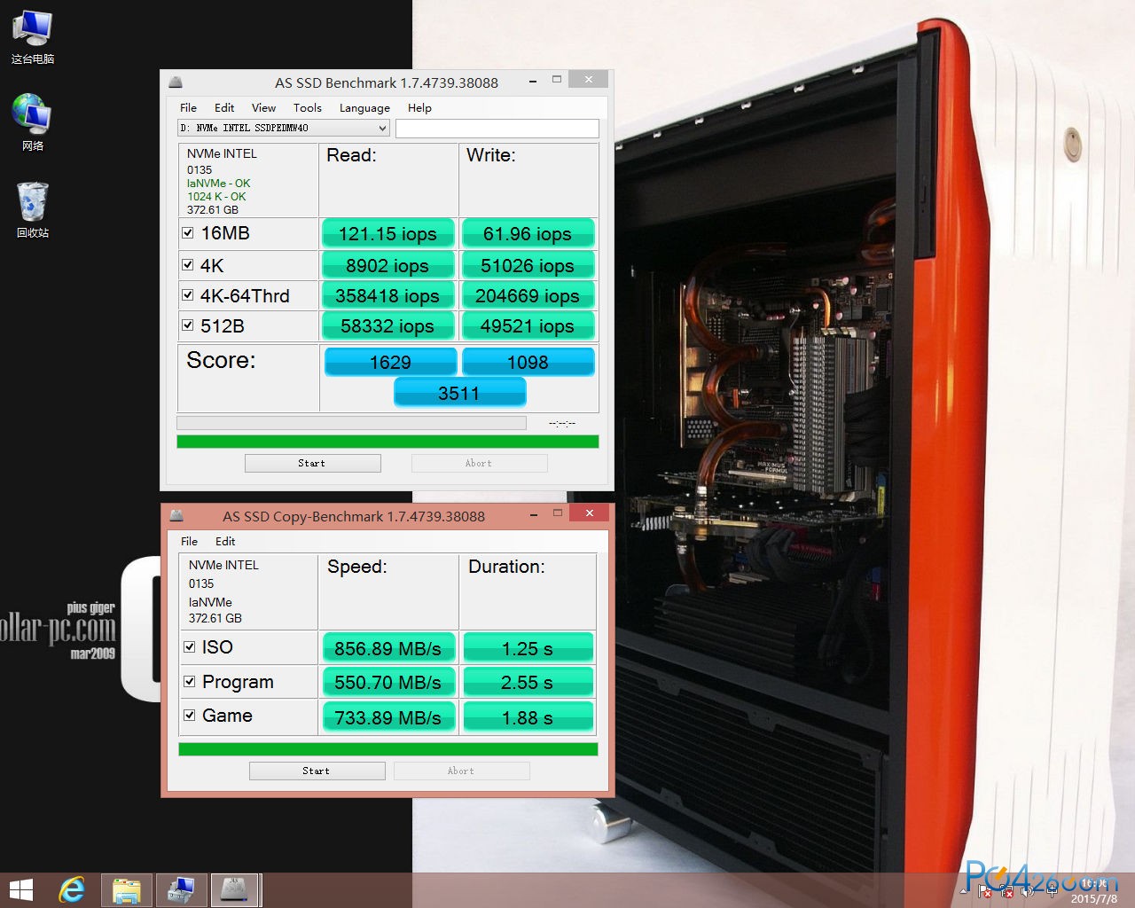The image size is (1135, 908).
Task: Open File menu in AS SSD Benchmark
Action: click(188, 107)
